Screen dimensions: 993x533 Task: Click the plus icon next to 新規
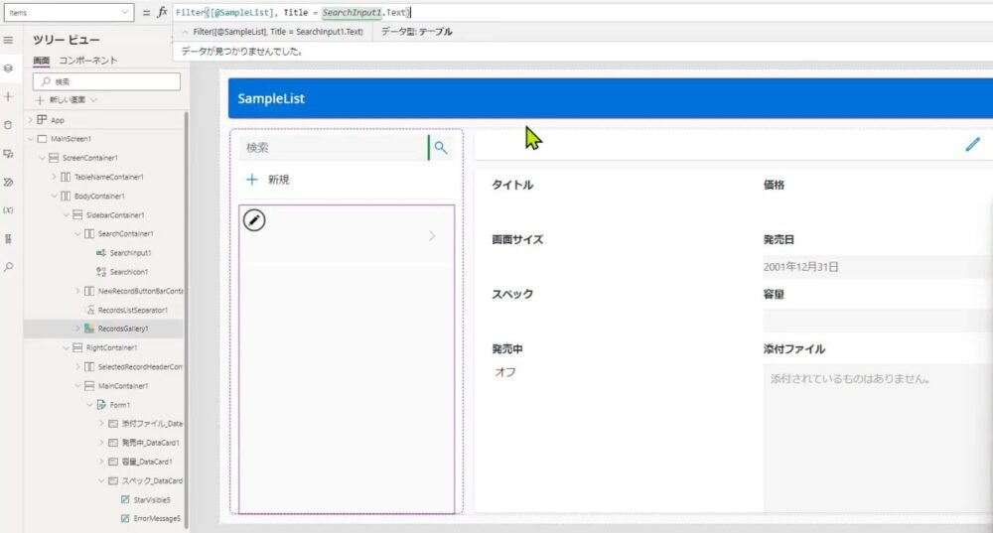coord(252,180)
